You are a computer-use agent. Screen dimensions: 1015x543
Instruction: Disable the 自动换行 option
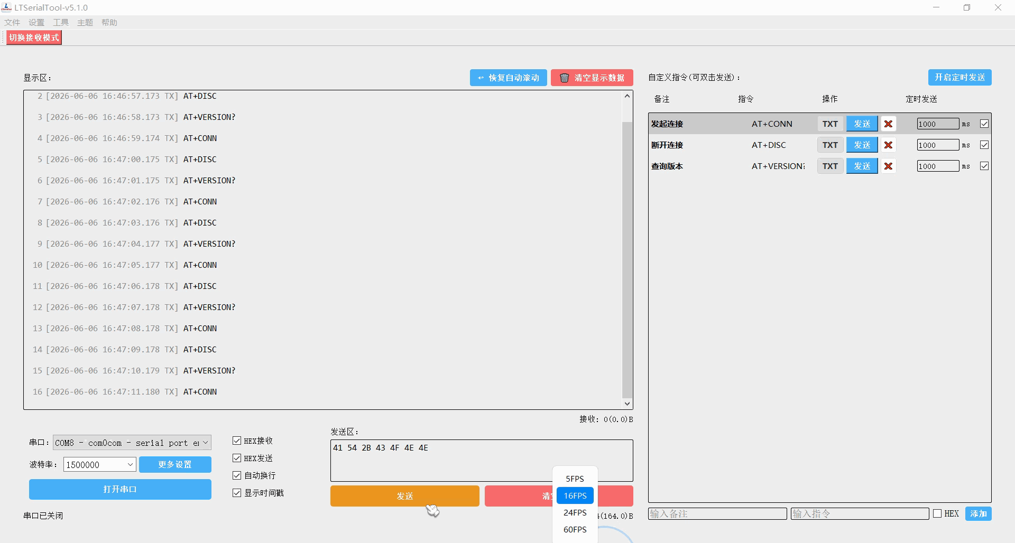pyautogui.click(x=237, y=475)
